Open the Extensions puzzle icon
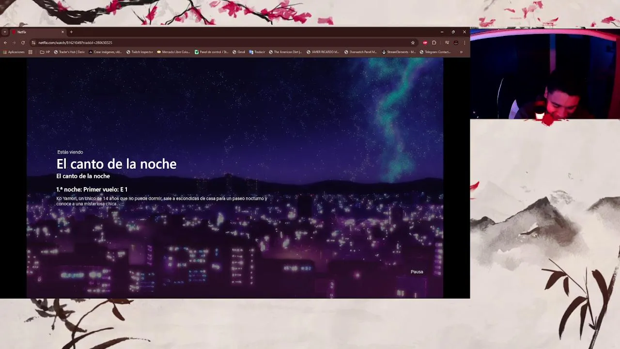 434,43
